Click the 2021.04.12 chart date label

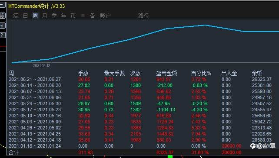point(41,66)
